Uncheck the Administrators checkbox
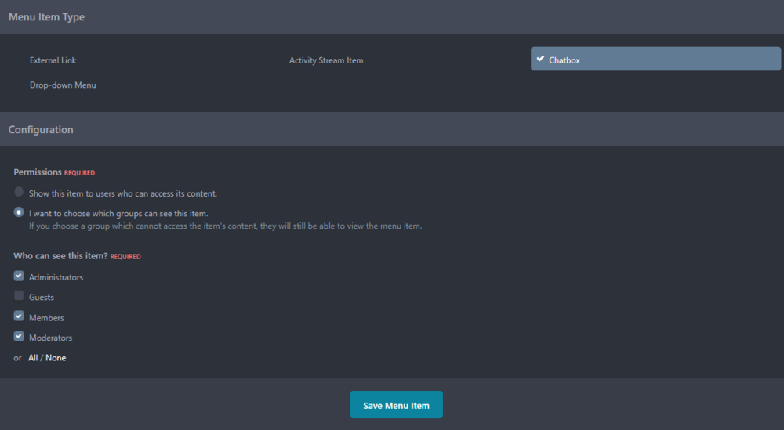The width and height of the screenshot is (784, 430). click(19, 276)
